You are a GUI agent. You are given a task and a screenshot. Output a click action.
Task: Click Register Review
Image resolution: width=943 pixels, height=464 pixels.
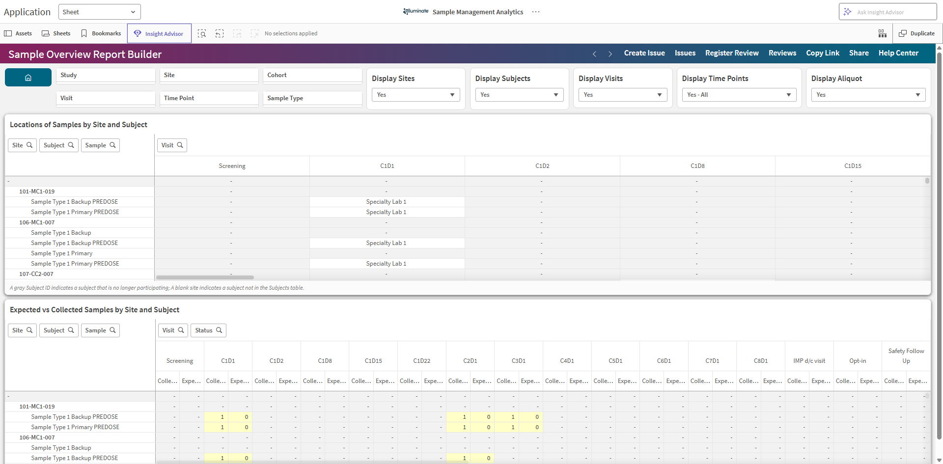pyautogui.click(x=732, y=53)
